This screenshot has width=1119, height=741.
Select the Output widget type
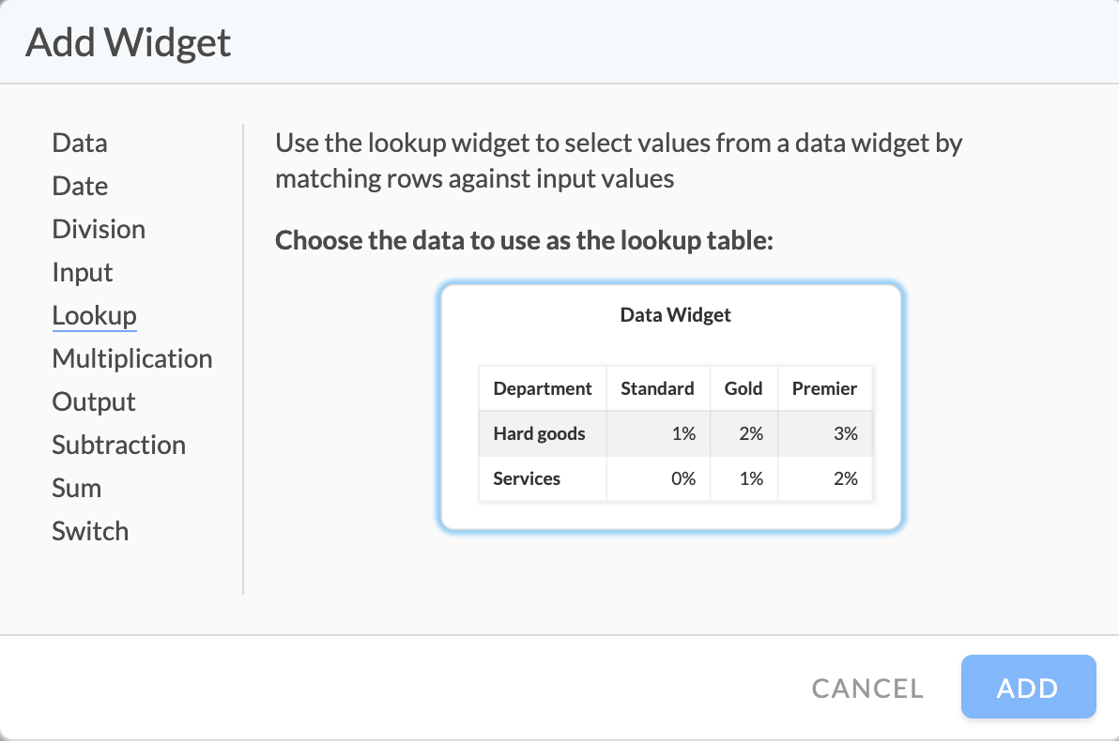(94, 401)
